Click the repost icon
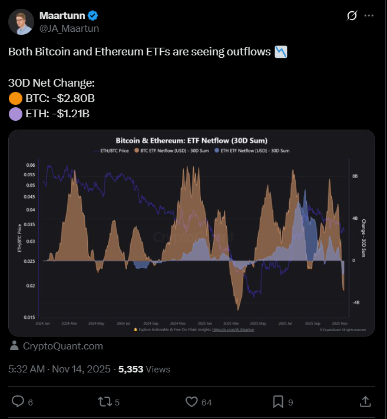387x419 pixels. point(104,401)
